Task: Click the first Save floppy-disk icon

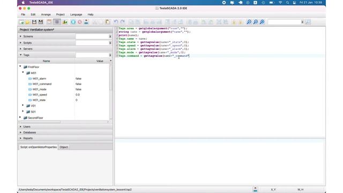Action: tap(34, 22)
